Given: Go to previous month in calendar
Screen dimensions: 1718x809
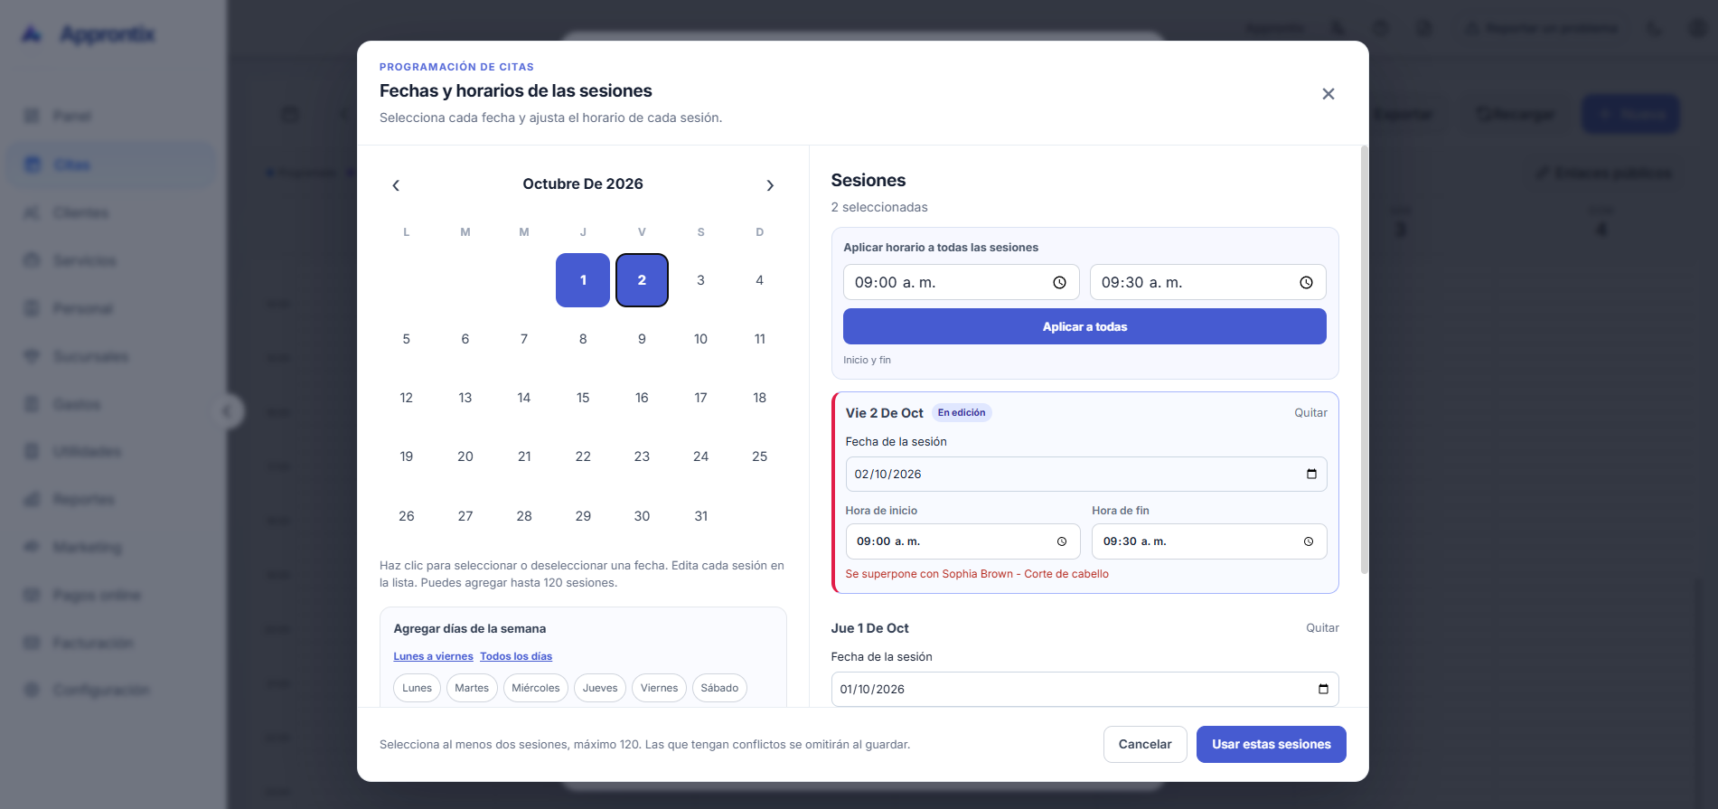Looking at the screenshot, I should (396, 185).
